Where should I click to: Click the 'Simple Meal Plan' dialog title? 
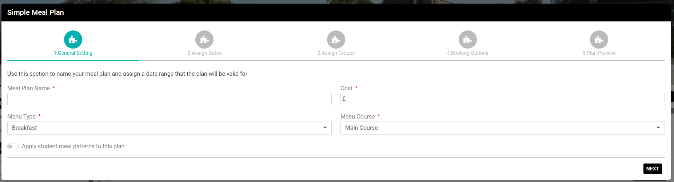coord(36,12)
